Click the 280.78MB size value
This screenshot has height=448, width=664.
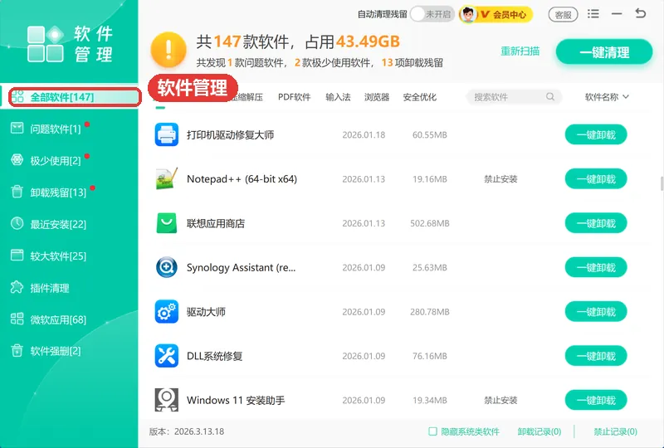(430, 312)
